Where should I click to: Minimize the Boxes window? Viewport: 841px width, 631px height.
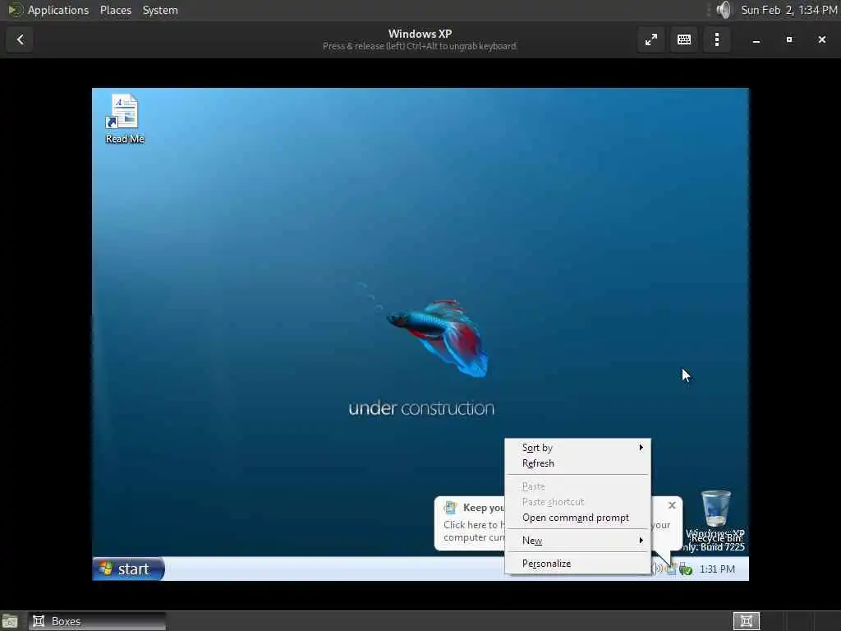tap(756, 39)
